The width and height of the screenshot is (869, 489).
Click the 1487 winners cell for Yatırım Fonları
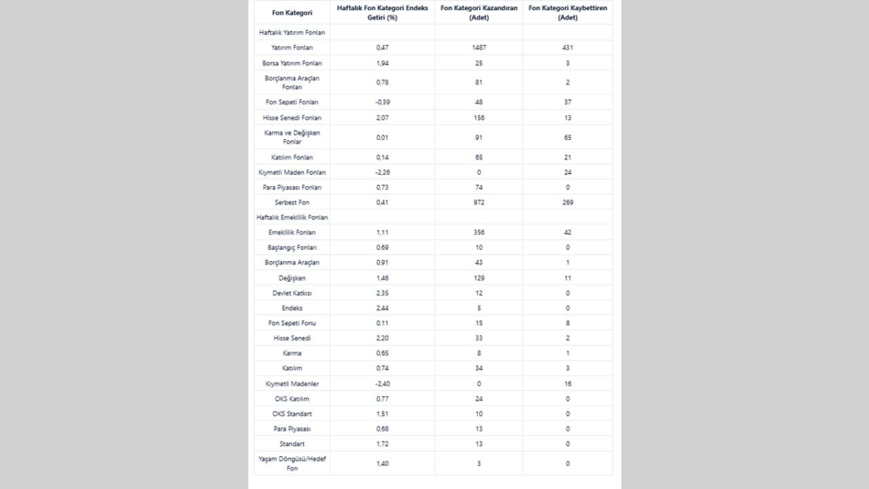click(479, 48)
